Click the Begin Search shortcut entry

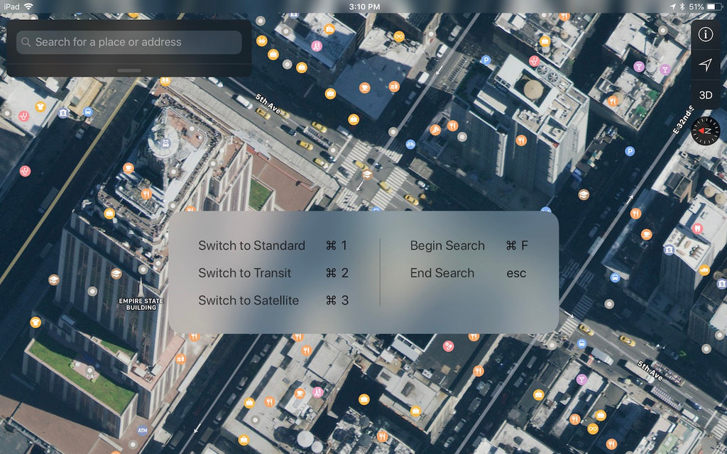pos(447,245)
